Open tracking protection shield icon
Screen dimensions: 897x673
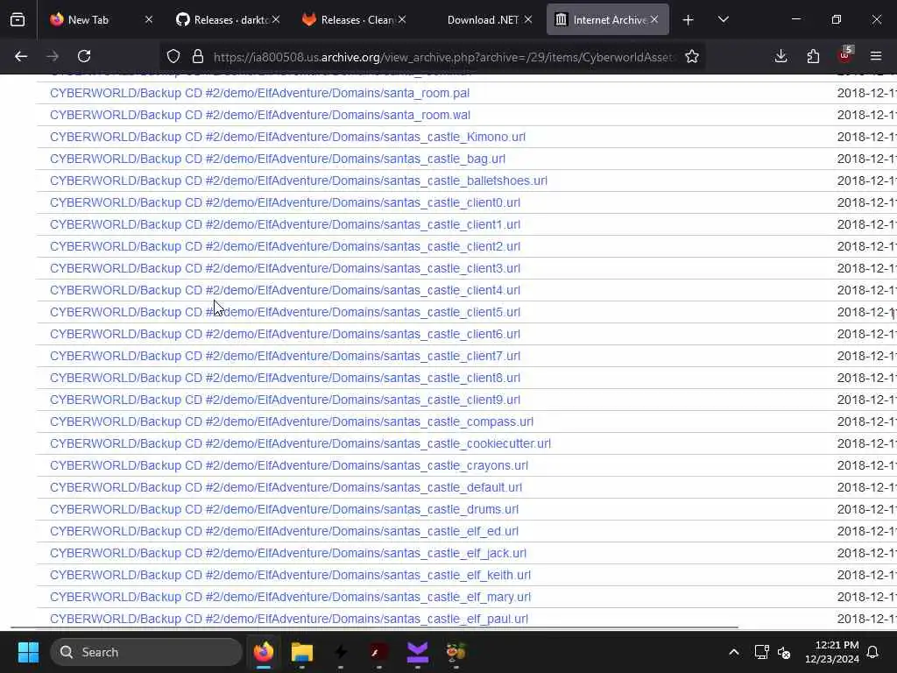(173, 56)
